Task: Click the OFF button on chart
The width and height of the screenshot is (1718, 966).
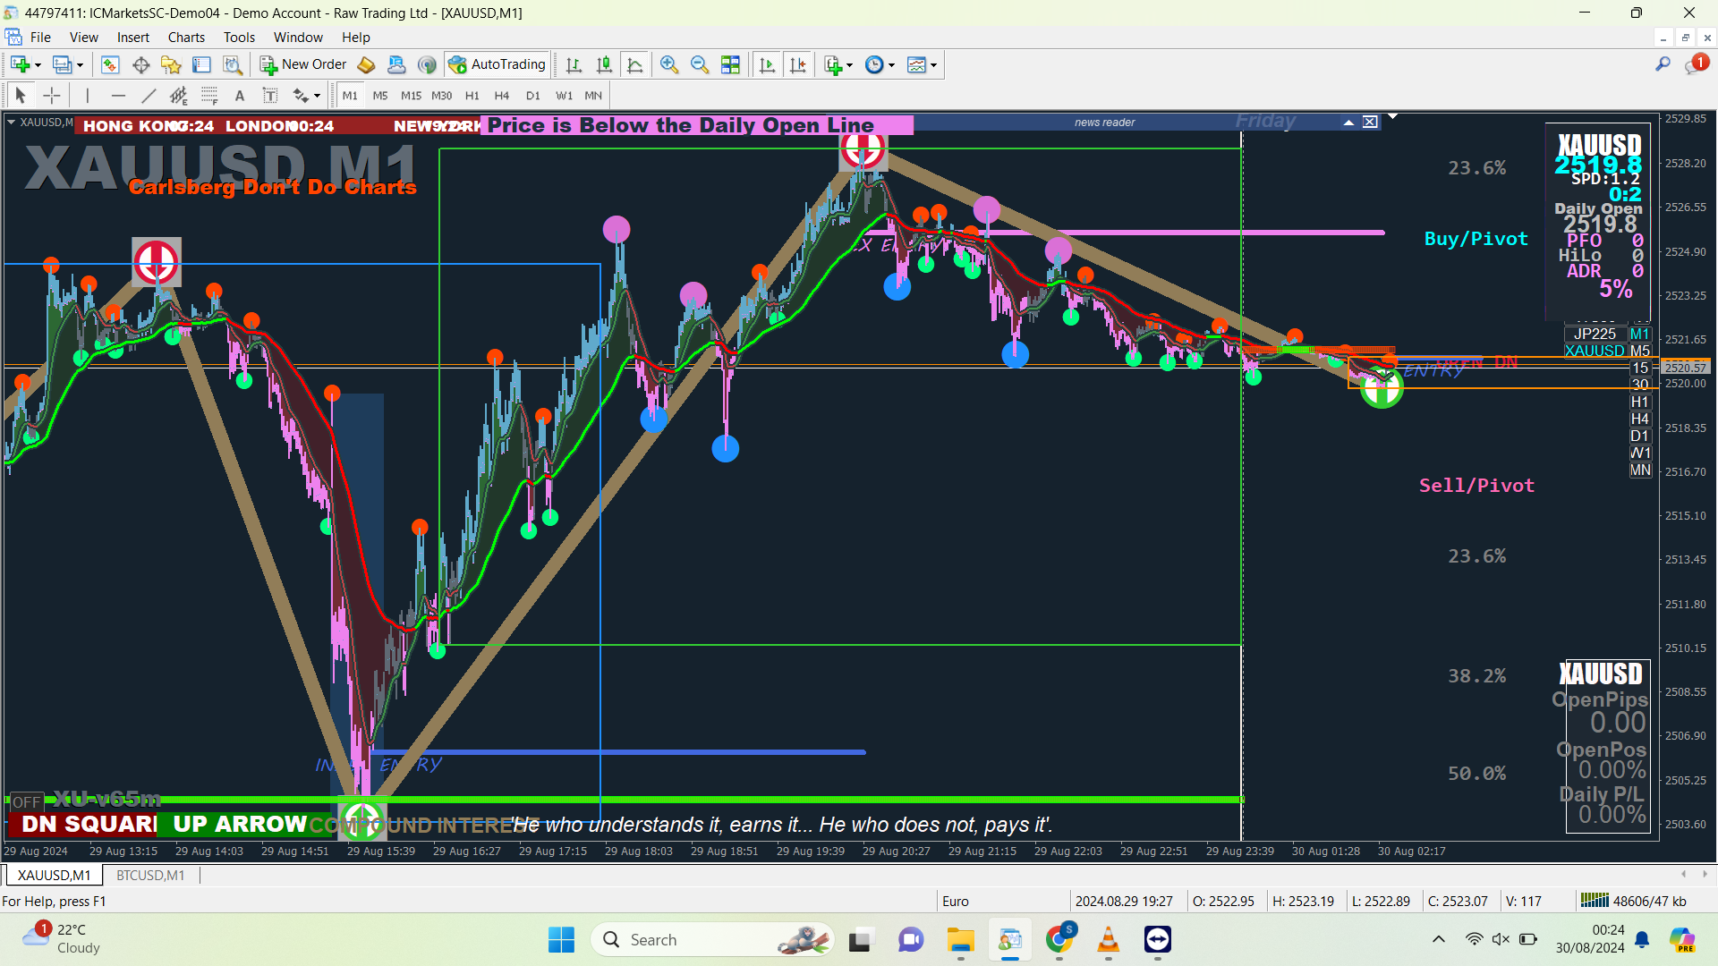Action: pyautogui.click(x=26, y=802)
